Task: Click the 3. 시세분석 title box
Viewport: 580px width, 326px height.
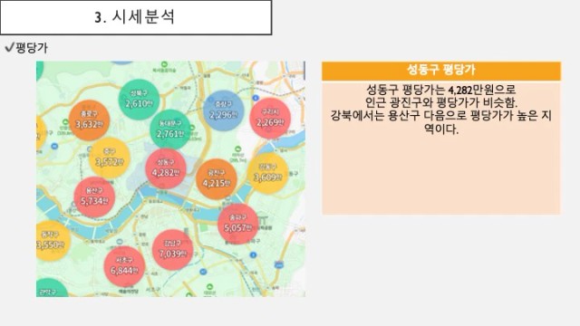Action: [x=136, y=17]
